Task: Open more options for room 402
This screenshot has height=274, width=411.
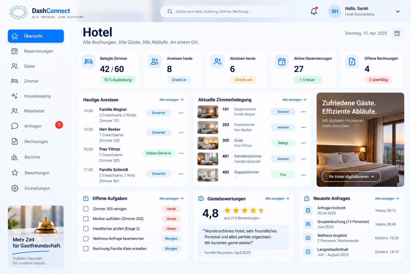Action: (303, 175)
